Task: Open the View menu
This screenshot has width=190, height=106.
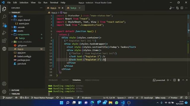Action: pyautogui.click(x=33, y=3)
